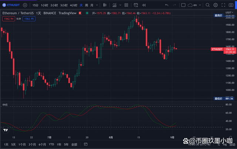
Task: Set date range to YTD
Action: [x=51, y=145]
